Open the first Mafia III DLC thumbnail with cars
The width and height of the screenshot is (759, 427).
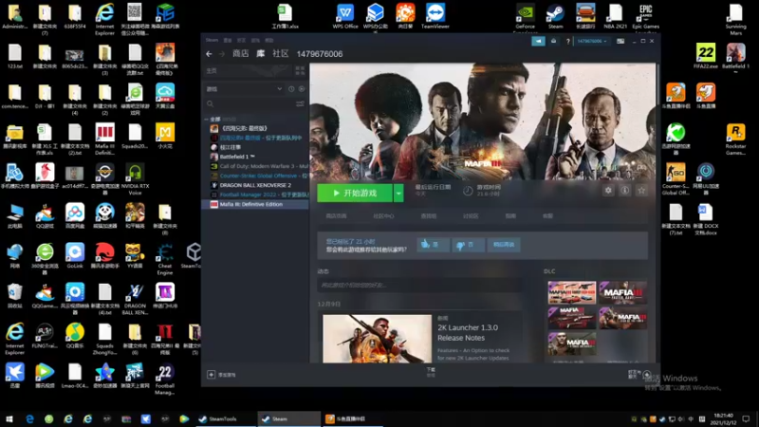pos(572,292)
